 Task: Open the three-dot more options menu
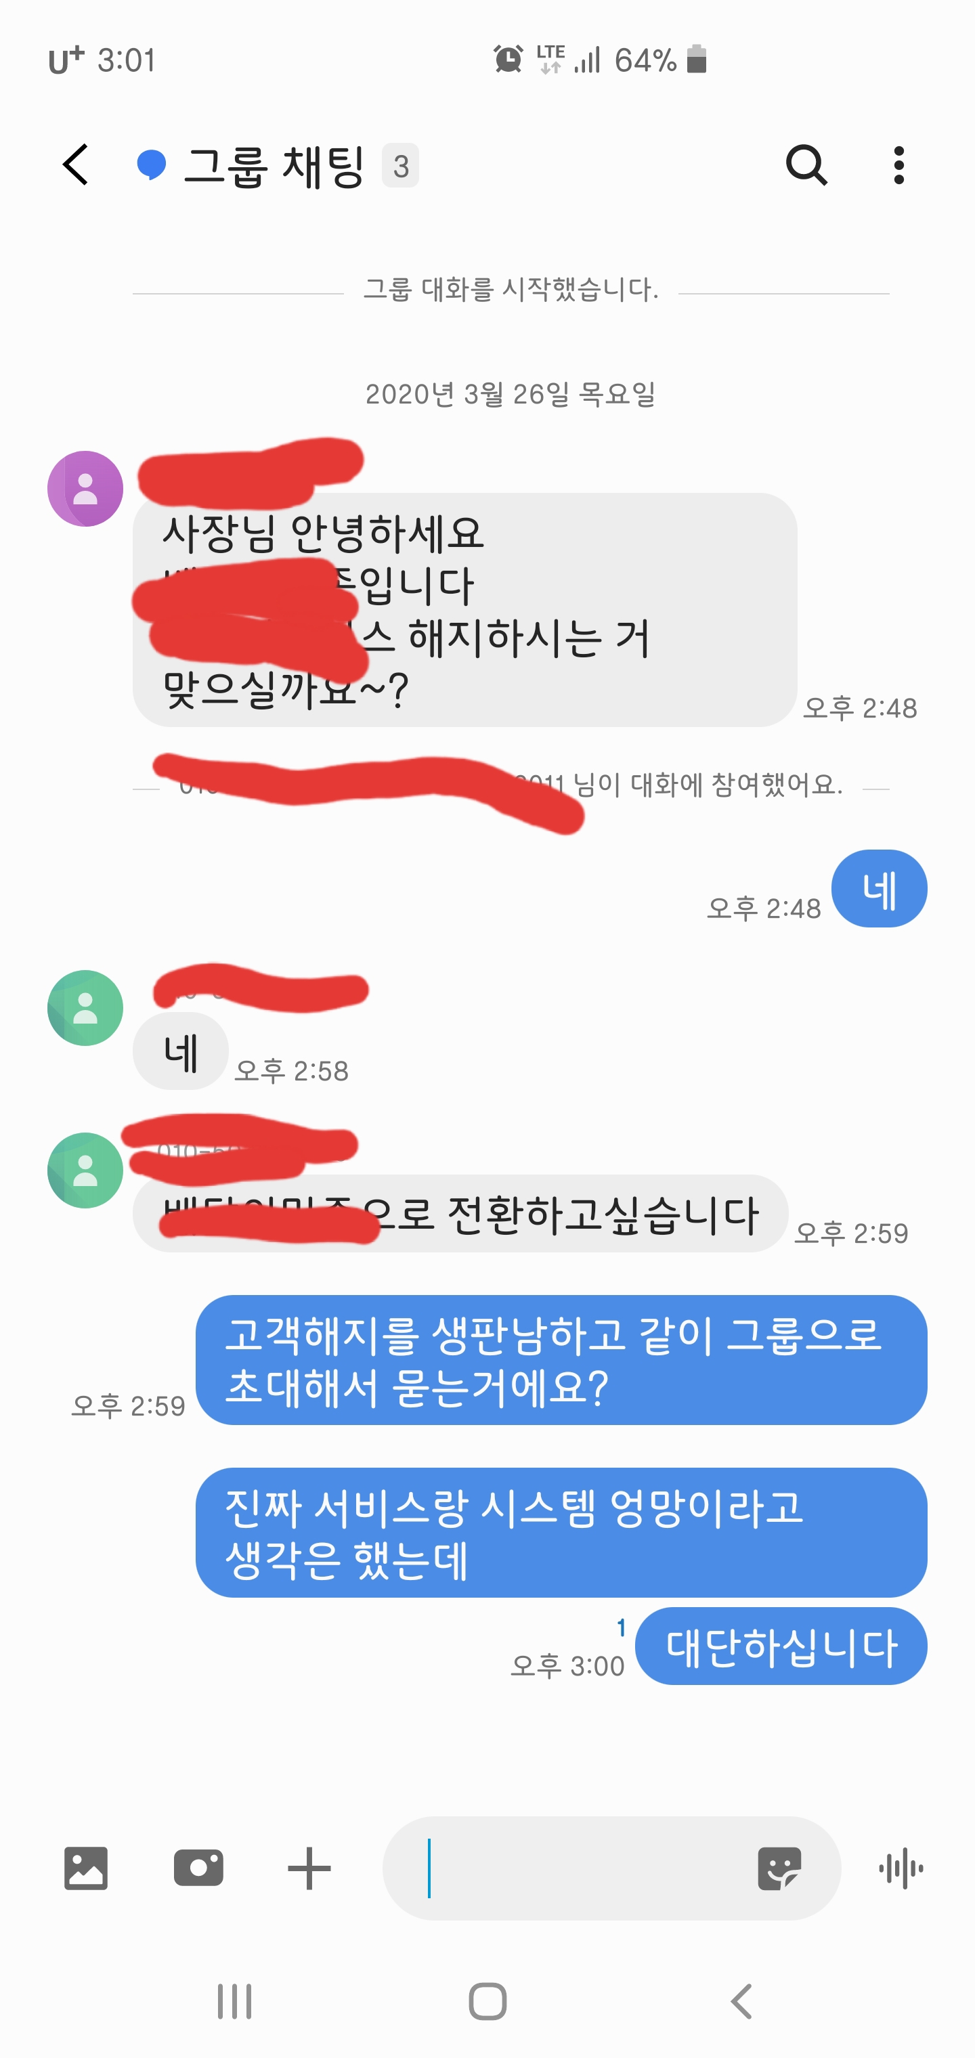click(899, 165)
